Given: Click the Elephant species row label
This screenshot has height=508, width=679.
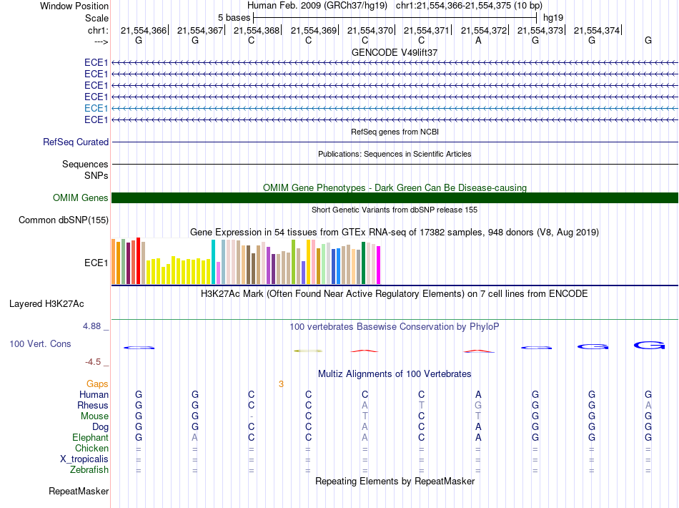Looking at the screenshot, I should [90, 438].
